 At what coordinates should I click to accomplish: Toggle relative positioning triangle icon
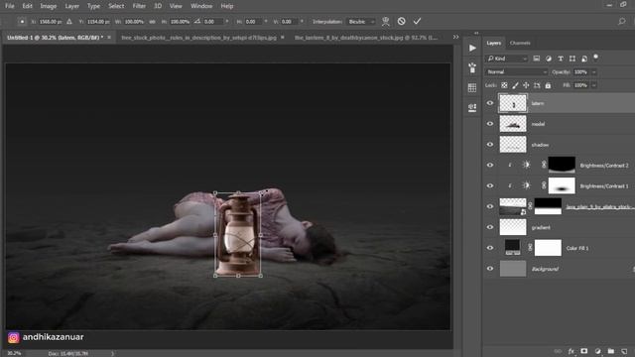(69, 22)
